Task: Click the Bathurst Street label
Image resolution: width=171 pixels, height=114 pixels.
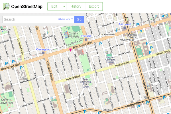Action: pos(146,90)
